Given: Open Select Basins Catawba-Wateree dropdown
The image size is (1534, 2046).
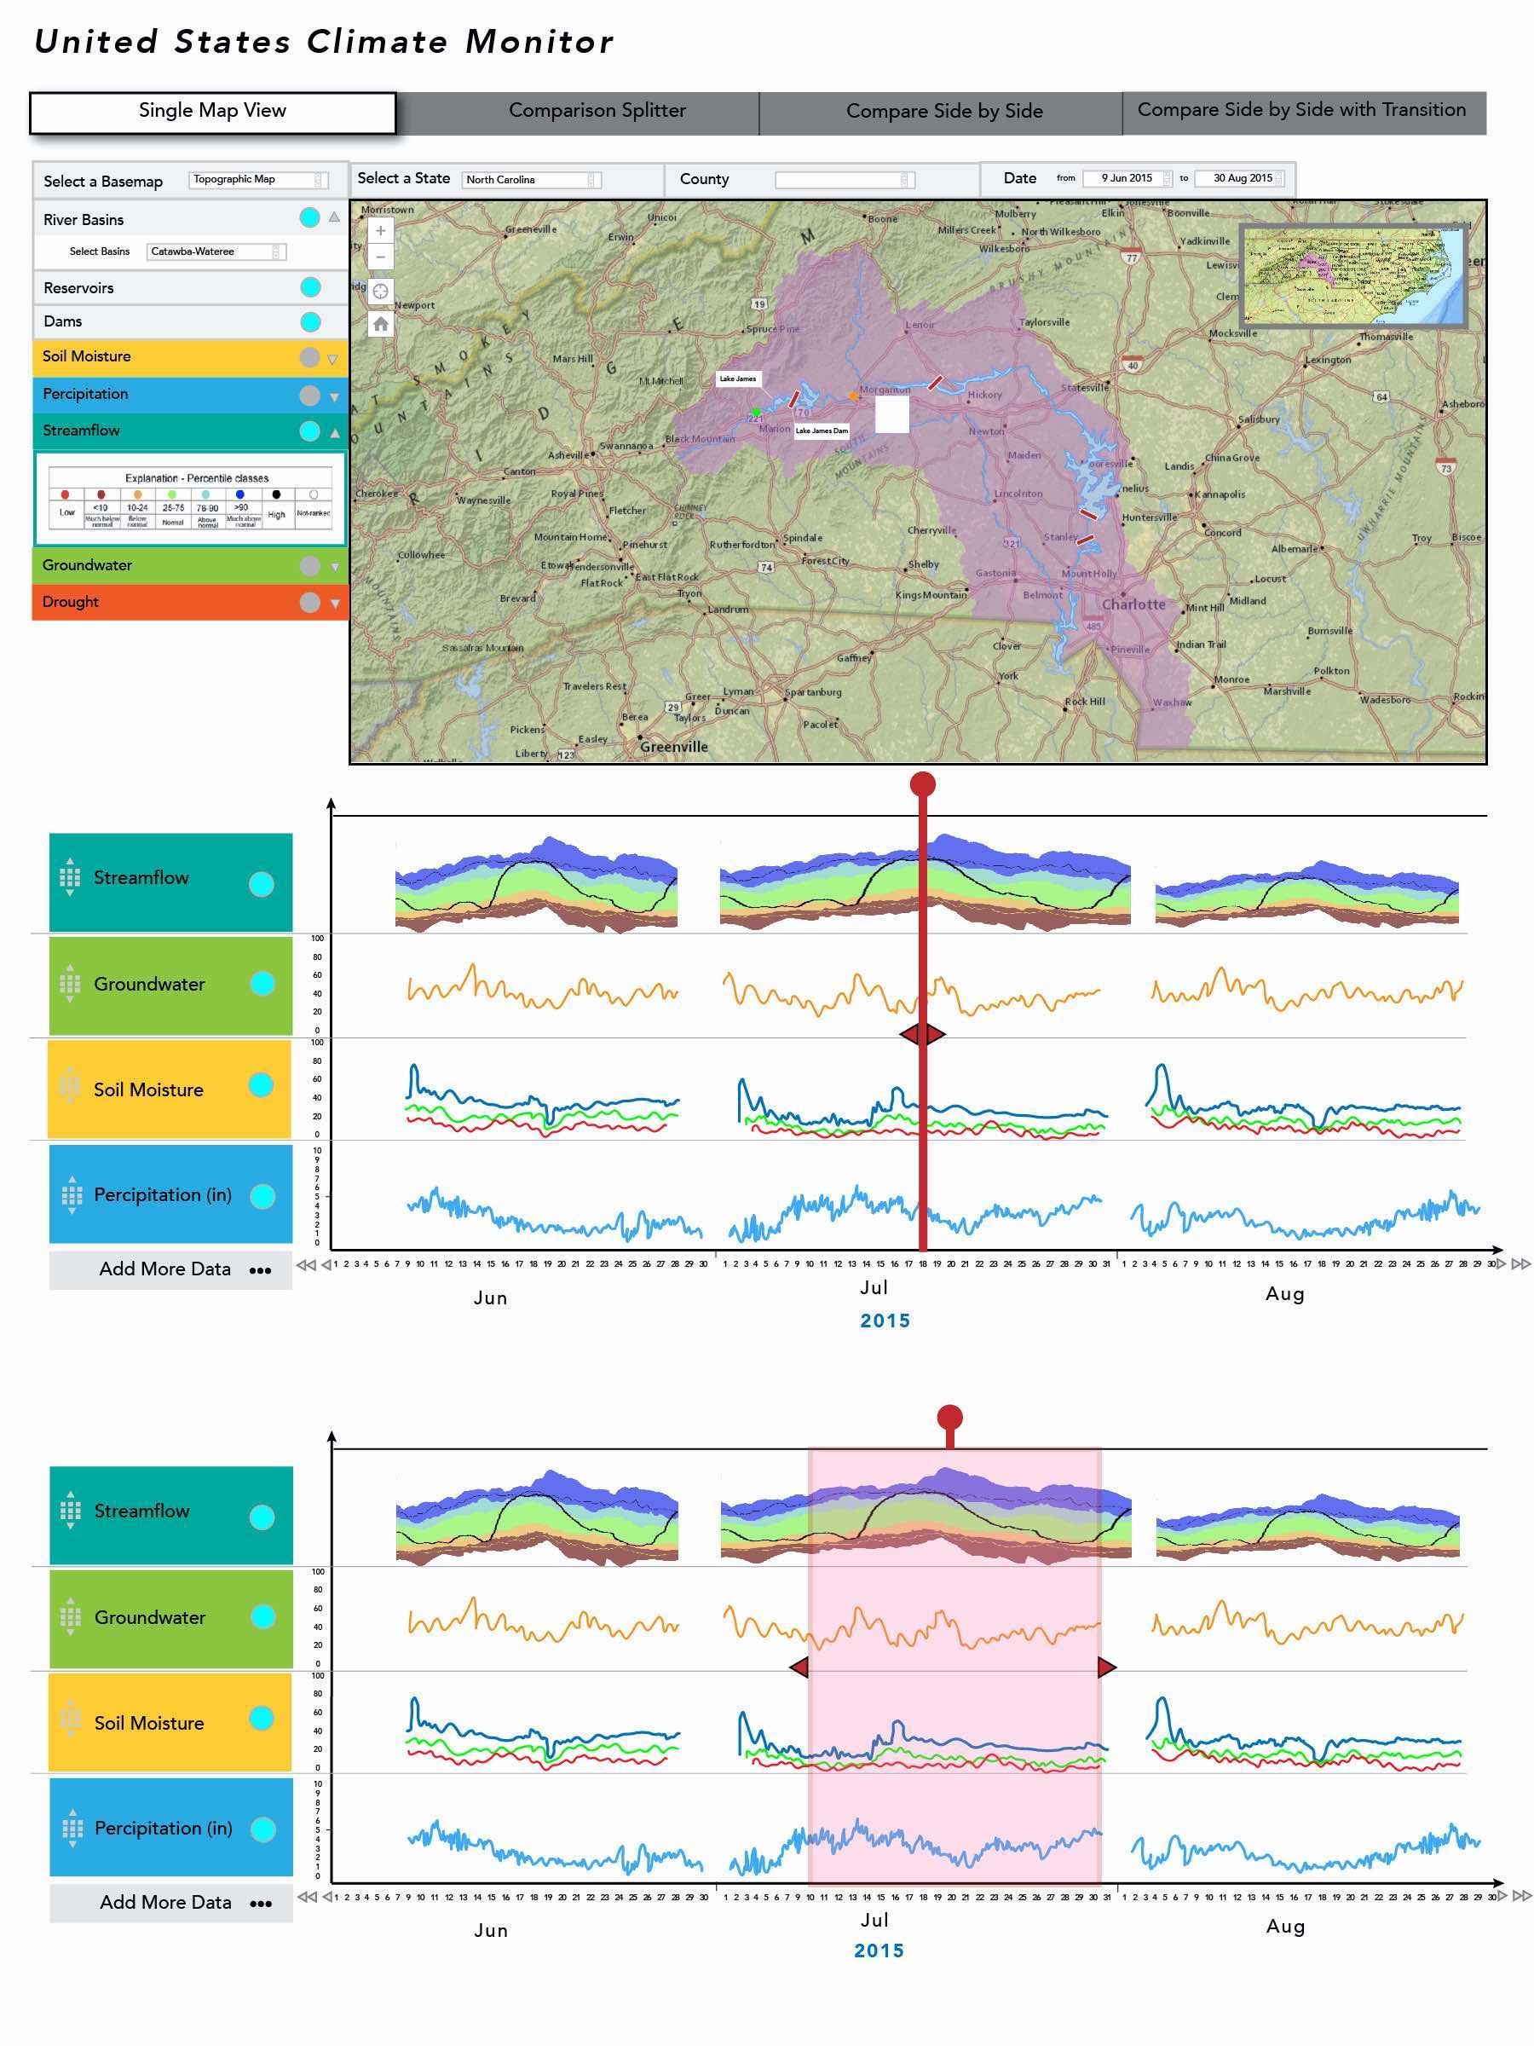Looking at the screenshot, I should (x=216, y=251).
